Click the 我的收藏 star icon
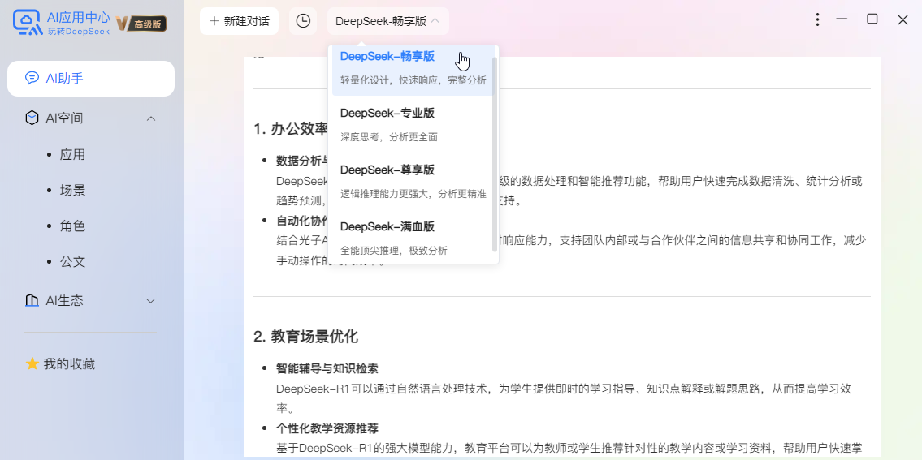The height and width of the screenshot is (460, 922). point(32,364)
